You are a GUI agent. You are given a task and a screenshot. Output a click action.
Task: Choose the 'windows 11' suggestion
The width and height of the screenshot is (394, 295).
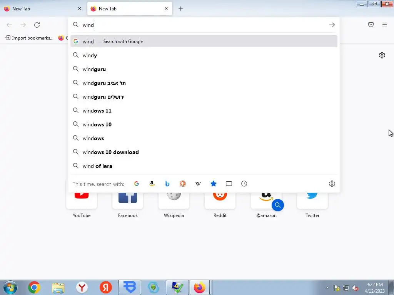pyautogui.click(x=204, y=110)
